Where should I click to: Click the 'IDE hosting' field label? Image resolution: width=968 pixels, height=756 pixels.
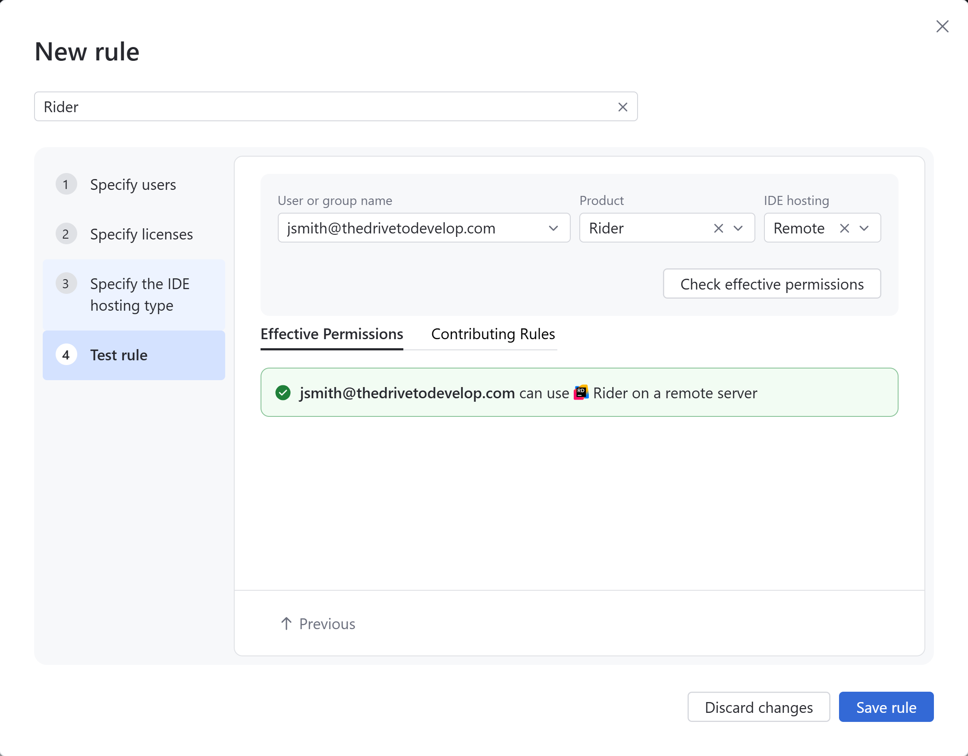[x=796, y=200]
